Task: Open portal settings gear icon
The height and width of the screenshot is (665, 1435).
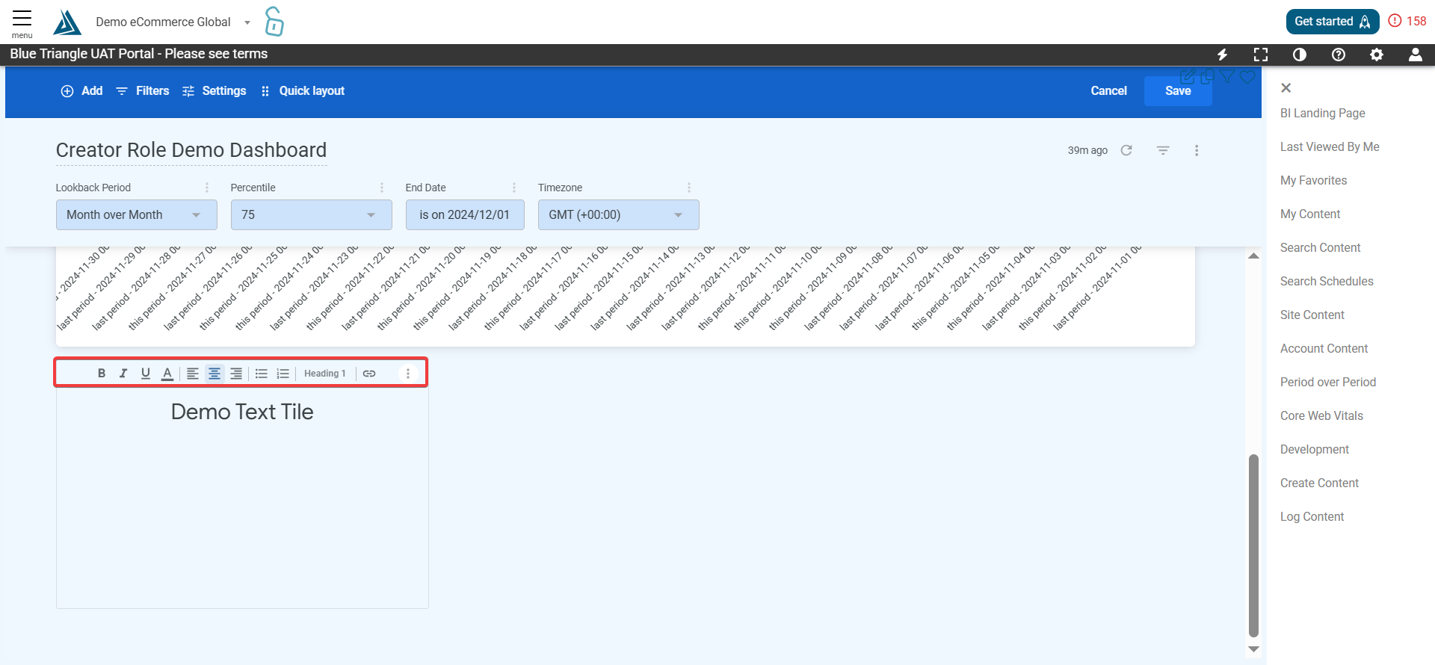Action: [1377, 55]
